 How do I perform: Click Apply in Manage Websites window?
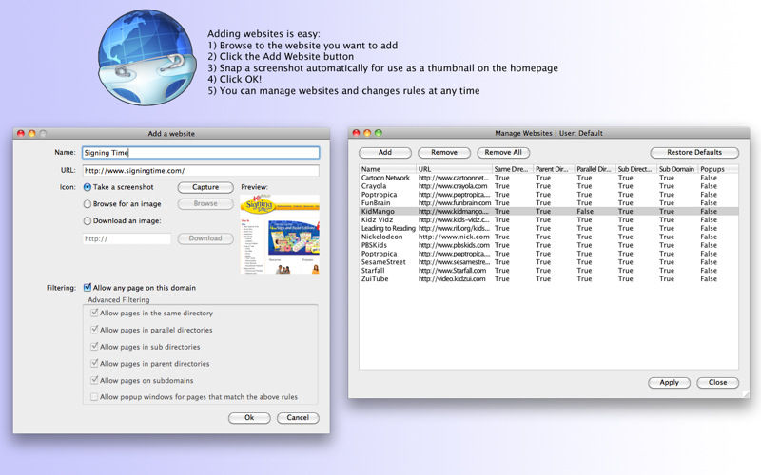pos(669,383)
